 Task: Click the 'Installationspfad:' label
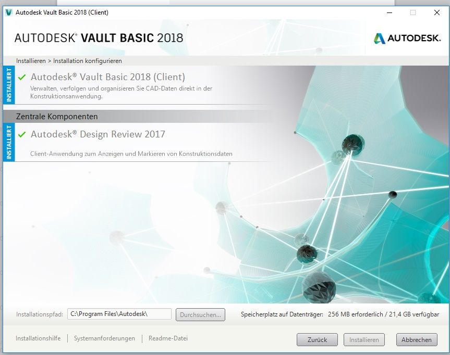coord(40,314)
